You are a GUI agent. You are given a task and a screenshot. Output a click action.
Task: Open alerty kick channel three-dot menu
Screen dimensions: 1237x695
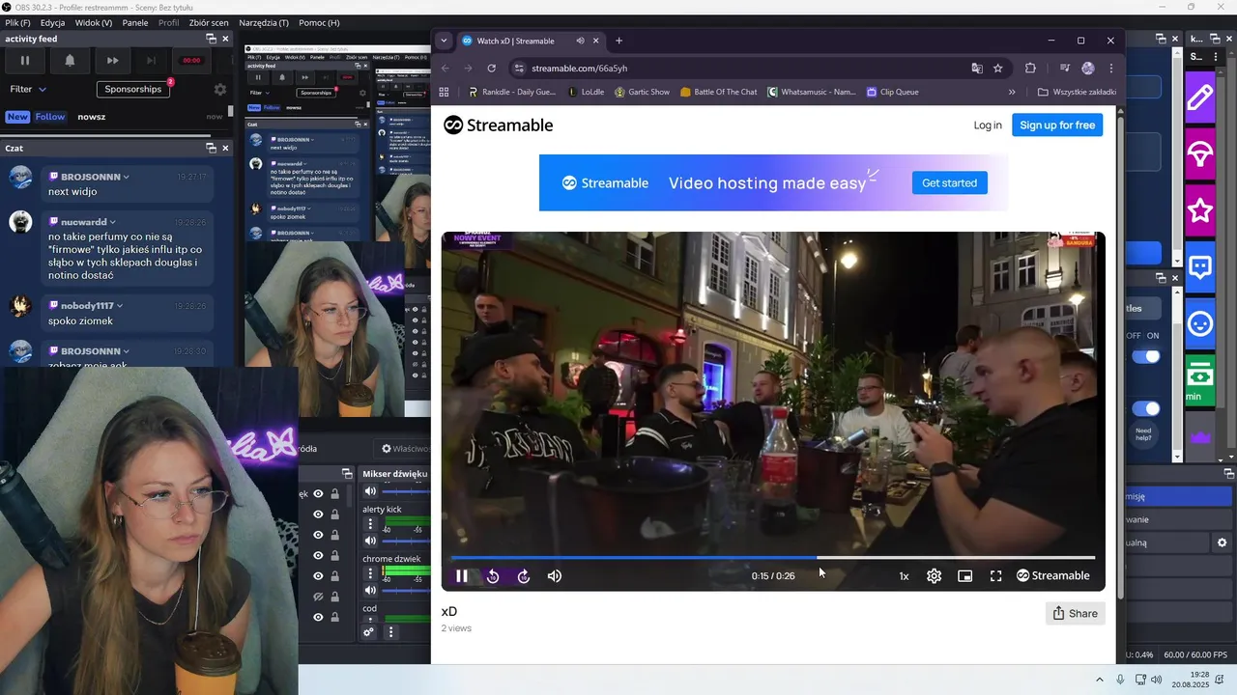click(369, 524)
